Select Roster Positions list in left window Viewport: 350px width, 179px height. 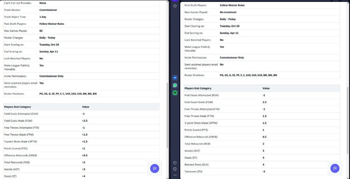pos(68,94)
